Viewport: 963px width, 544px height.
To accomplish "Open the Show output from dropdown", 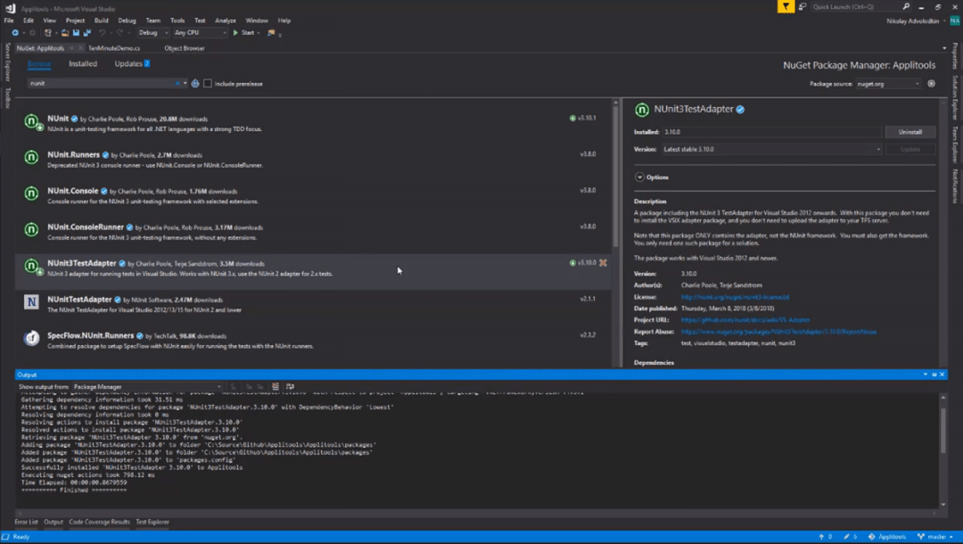I will tap(147, 387).
